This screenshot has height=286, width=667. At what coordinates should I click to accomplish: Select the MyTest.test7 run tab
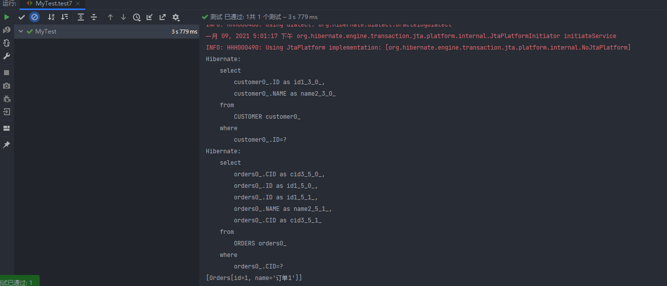(52, 4)
